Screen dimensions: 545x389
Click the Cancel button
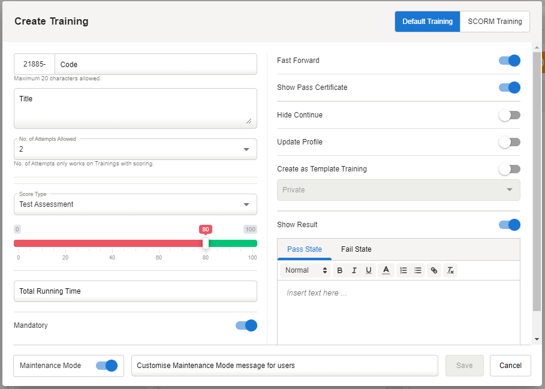510,366
